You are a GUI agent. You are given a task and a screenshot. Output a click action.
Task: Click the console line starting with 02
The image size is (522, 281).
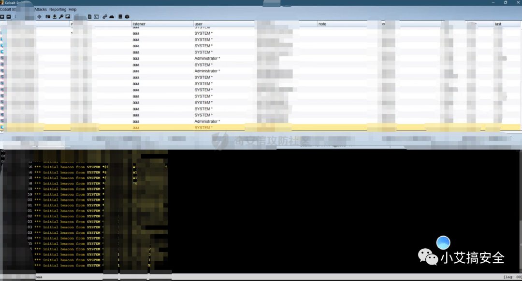(66, 216)
